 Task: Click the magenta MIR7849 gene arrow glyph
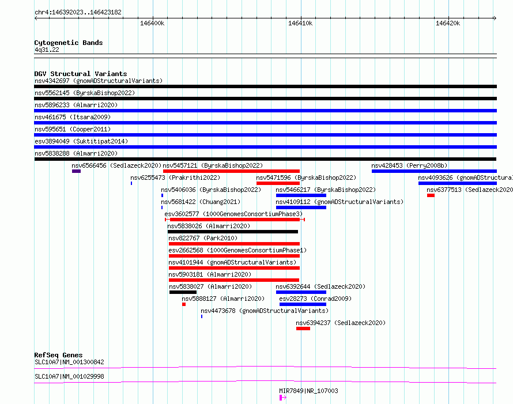pos(283,398)
